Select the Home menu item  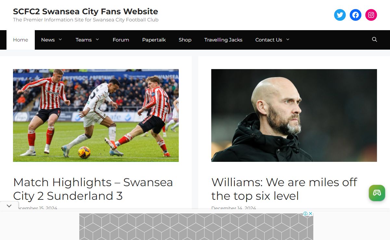click(x=20, y=40)
